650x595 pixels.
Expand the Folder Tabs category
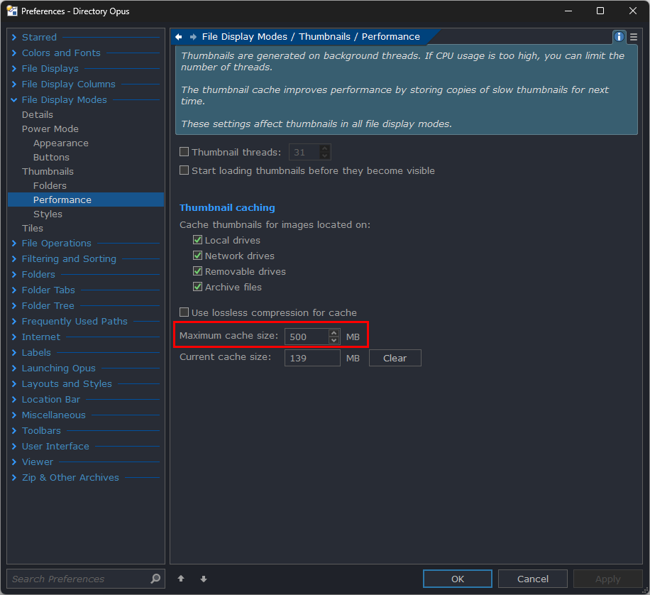point(14,290)
